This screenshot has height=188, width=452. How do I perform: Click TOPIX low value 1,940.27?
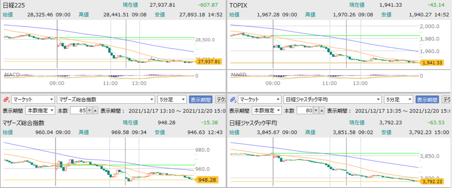pos(420,15)
